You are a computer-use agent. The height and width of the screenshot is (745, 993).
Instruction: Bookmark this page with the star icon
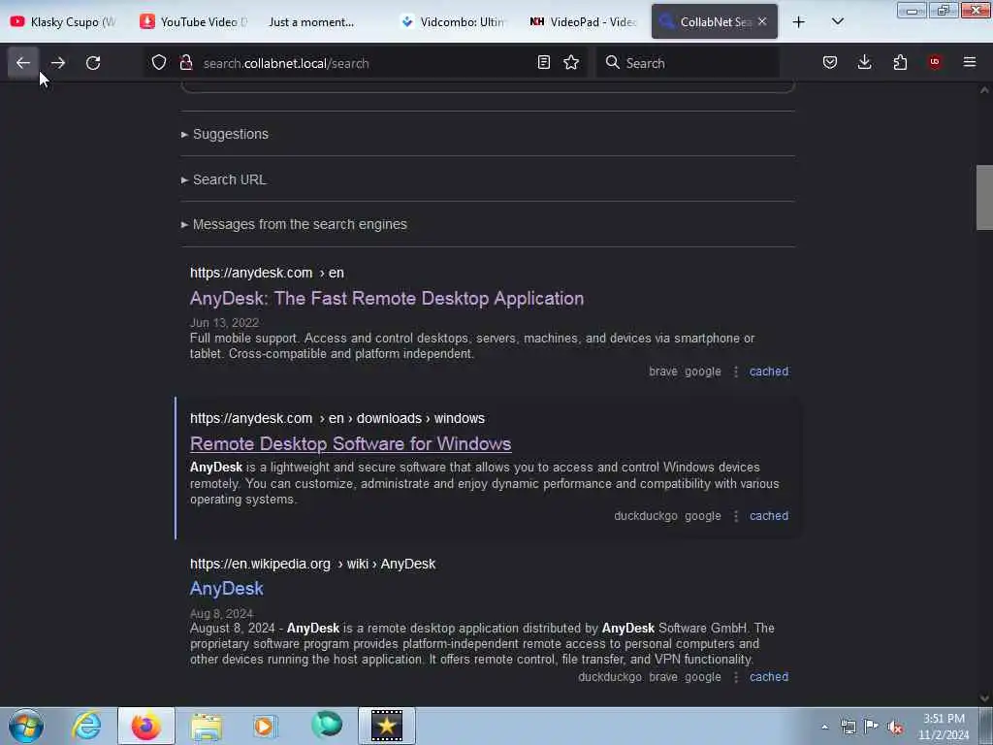(x=571, y=63)
